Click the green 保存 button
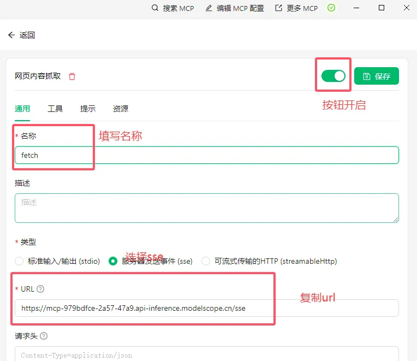Image resolution: width=417 pixels, height=361 pixels. pos(377,76)
